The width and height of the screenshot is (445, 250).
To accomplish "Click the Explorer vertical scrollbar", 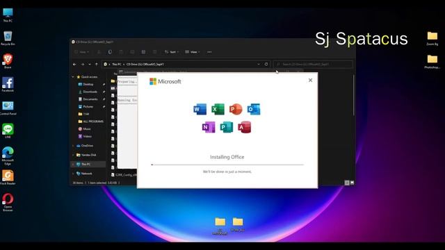I will point(354,95).
